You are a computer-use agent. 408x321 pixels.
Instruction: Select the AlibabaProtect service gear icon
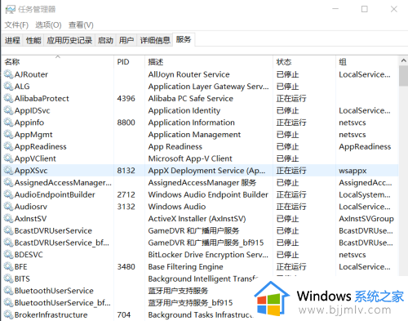(8, 98)
